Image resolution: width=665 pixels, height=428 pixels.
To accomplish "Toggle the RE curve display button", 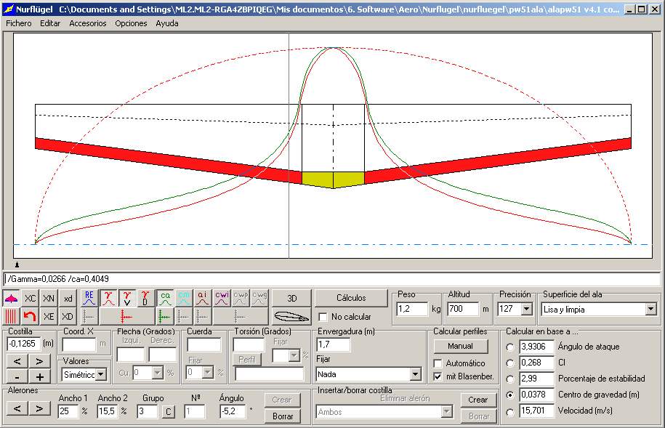I will [x=89, y=298].
